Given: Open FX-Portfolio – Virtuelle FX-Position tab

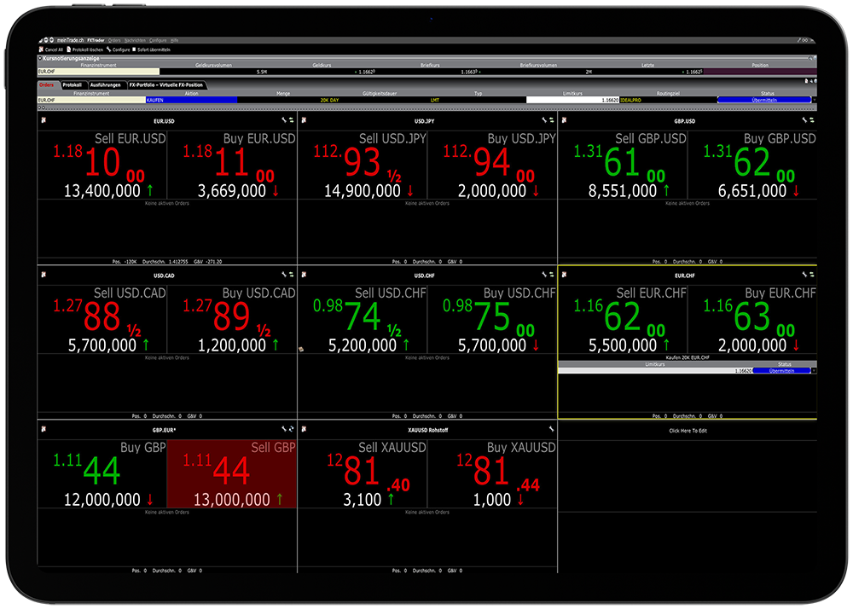Looking at the screenshot, I should pos(166,85).
